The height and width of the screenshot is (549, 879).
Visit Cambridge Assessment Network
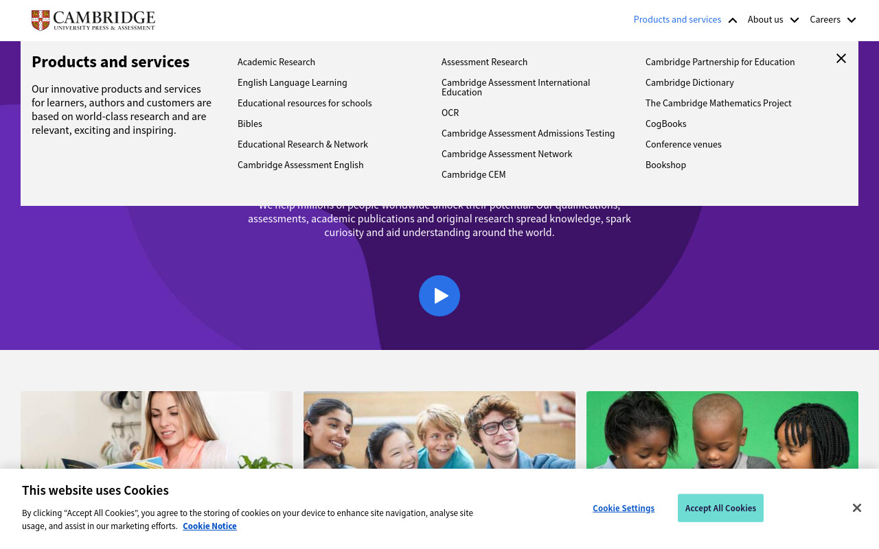(x=507, y=154)
